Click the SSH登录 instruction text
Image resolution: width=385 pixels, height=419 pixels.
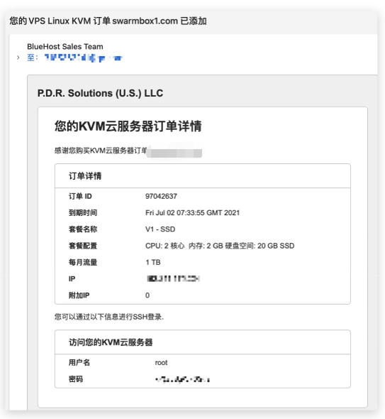click(109, 317)
